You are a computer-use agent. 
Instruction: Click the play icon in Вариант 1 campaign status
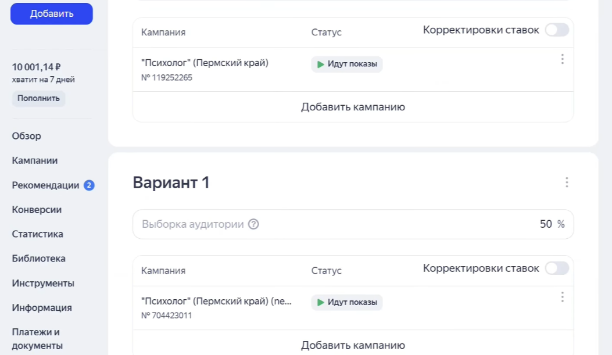pos(321,302)
